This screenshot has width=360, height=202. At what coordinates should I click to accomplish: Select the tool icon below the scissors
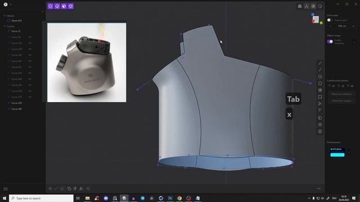point(320,110)
